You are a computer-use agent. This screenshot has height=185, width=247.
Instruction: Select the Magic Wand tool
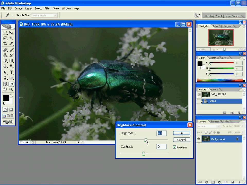(11, 38)
